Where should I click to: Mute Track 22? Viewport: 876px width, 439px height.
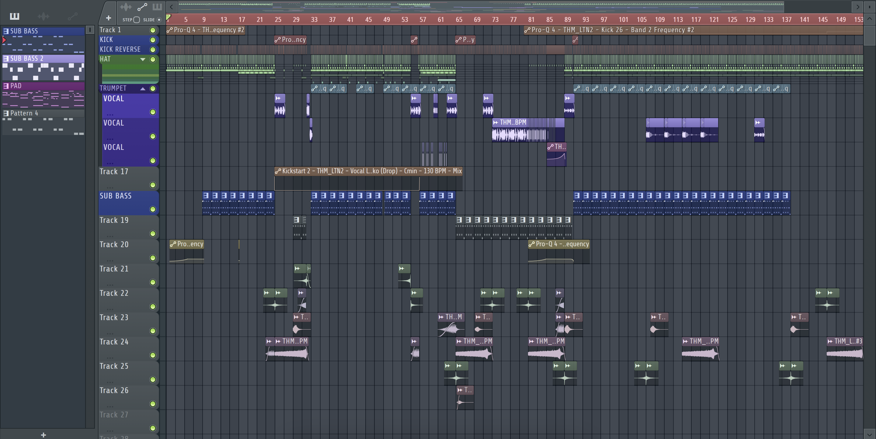tap(153, 307)
